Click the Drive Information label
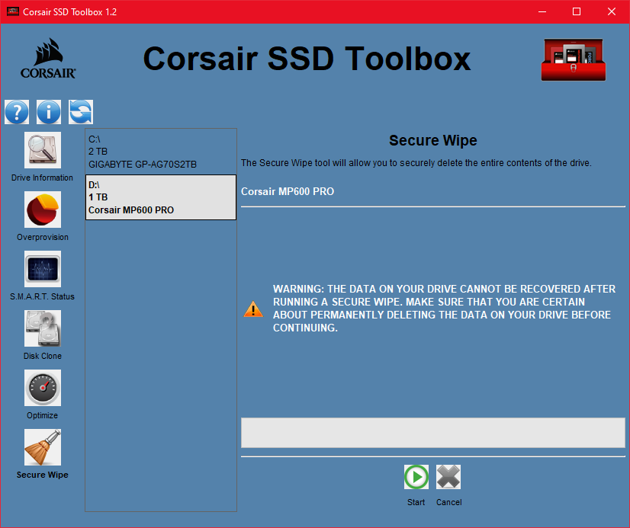The image size is (630, 528). (x=42, y=178)
